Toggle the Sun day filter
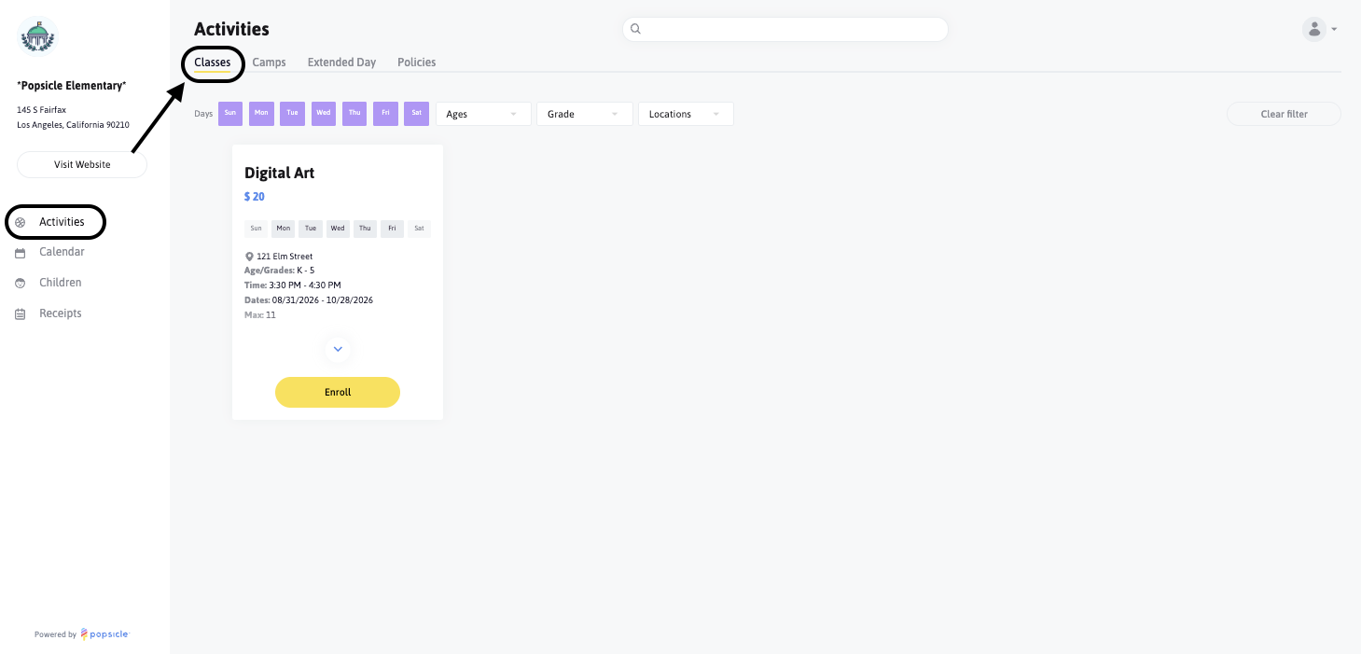1361x654 pixels. 230,114
